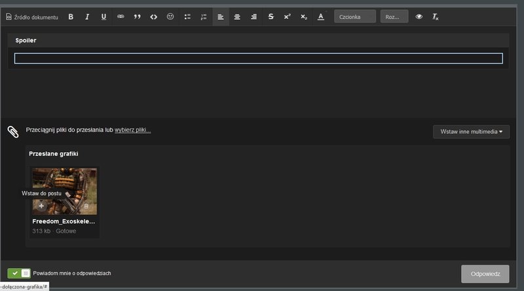Screen dimensions: 524x291
Task: Click inside the Spoiler text field
Action: click(x=258, y=58)
